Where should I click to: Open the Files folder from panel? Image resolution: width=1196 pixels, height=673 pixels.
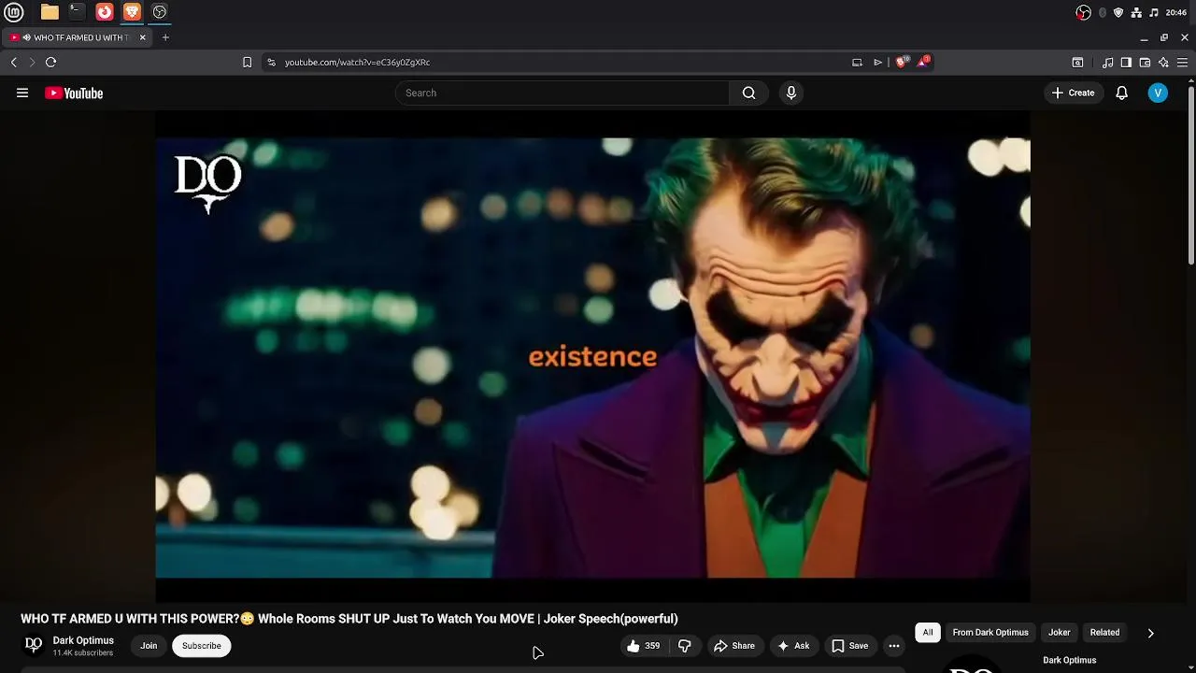click(x=50, y=12)
